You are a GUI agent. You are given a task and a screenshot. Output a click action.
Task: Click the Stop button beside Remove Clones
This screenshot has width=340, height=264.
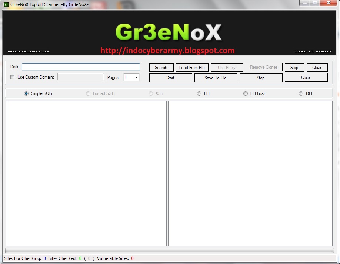[x=294, y=68]
